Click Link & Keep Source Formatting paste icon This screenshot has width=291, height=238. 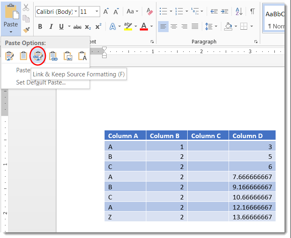(38, 56)
